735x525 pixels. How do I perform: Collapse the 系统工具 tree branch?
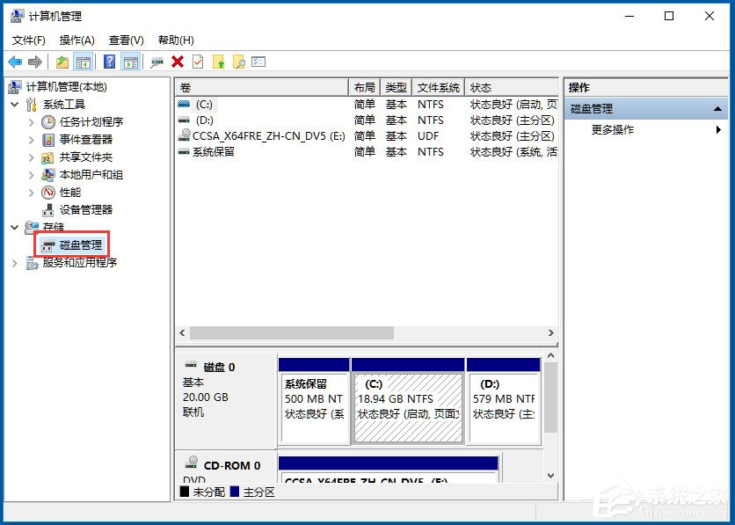(x=14, y=104)
